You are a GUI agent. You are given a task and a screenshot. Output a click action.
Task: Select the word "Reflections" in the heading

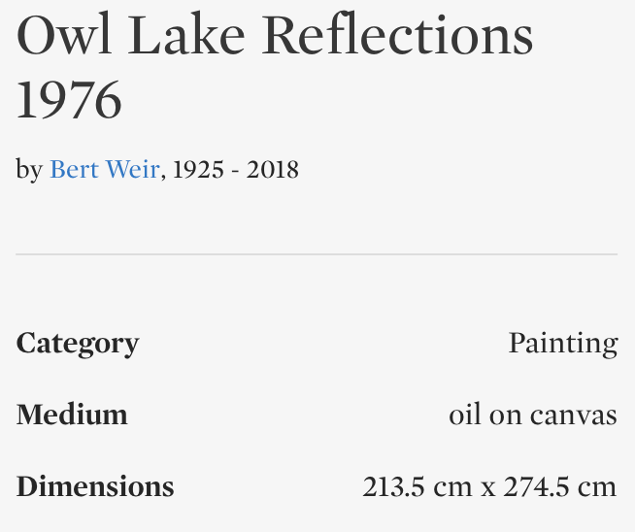(398, 35)
